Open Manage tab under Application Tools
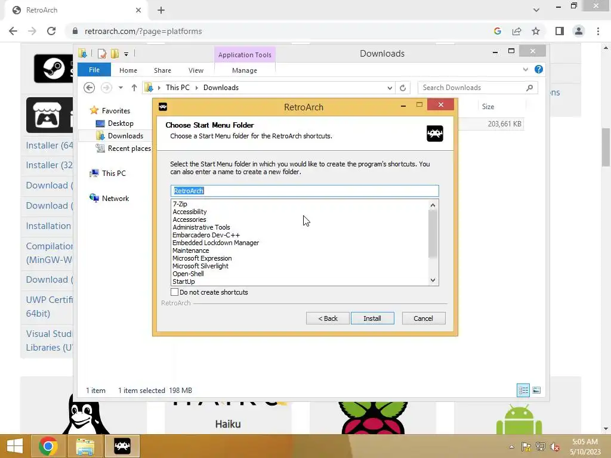The image size is (611, 458). tap(245, 70)
